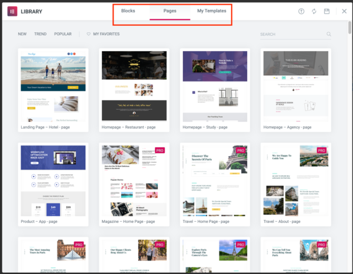Click the "Homepage – Restaurant - page" title
Image resolution: width=353 pixels, height=274 pixels.
128,127
